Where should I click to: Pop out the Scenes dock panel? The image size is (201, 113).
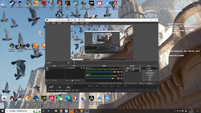64,66
